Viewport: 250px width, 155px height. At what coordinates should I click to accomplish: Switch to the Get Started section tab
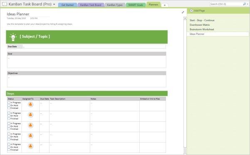(x=67, y=5)
